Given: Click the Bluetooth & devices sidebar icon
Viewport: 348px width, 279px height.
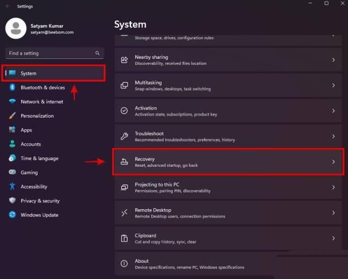Looking at the screenshot, I should click(x=12, y=87).
